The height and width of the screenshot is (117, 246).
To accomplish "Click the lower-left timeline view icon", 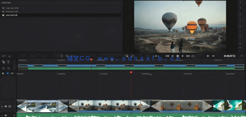I will pos(3,68).
